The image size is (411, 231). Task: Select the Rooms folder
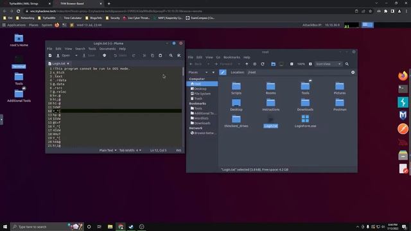tap(270, 89)
